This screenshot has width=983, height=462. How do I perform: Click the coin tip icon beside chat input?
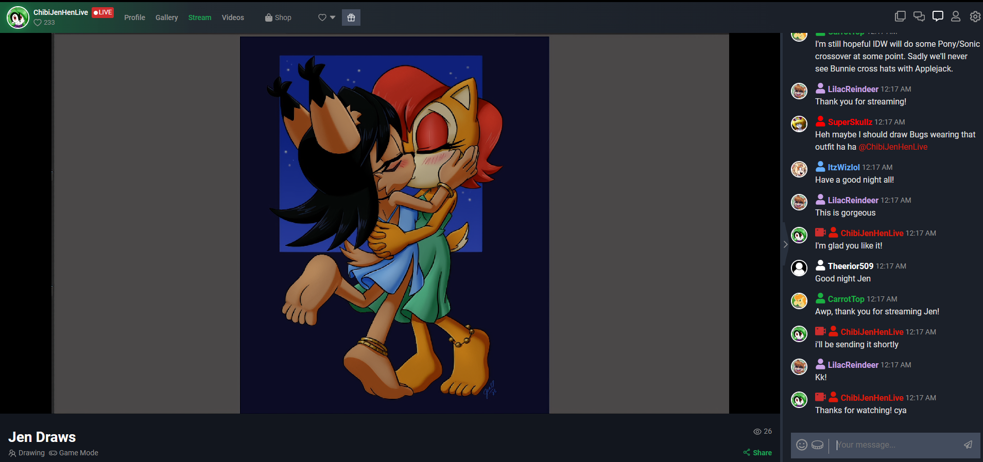click(x=817, y=445)
